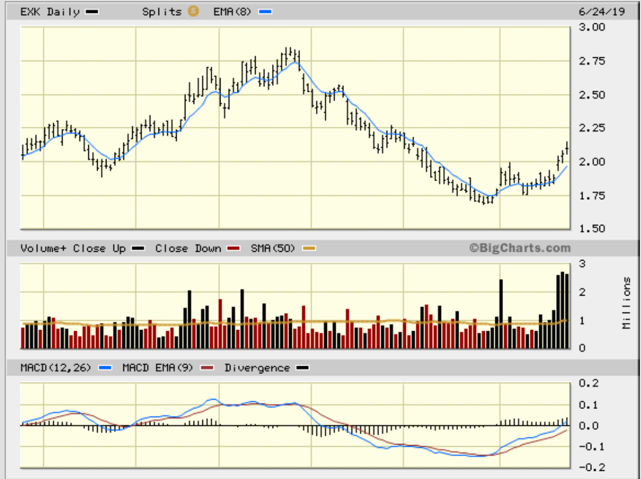
Task: Click the orange Splits coin icon
Action: point(194,11)
